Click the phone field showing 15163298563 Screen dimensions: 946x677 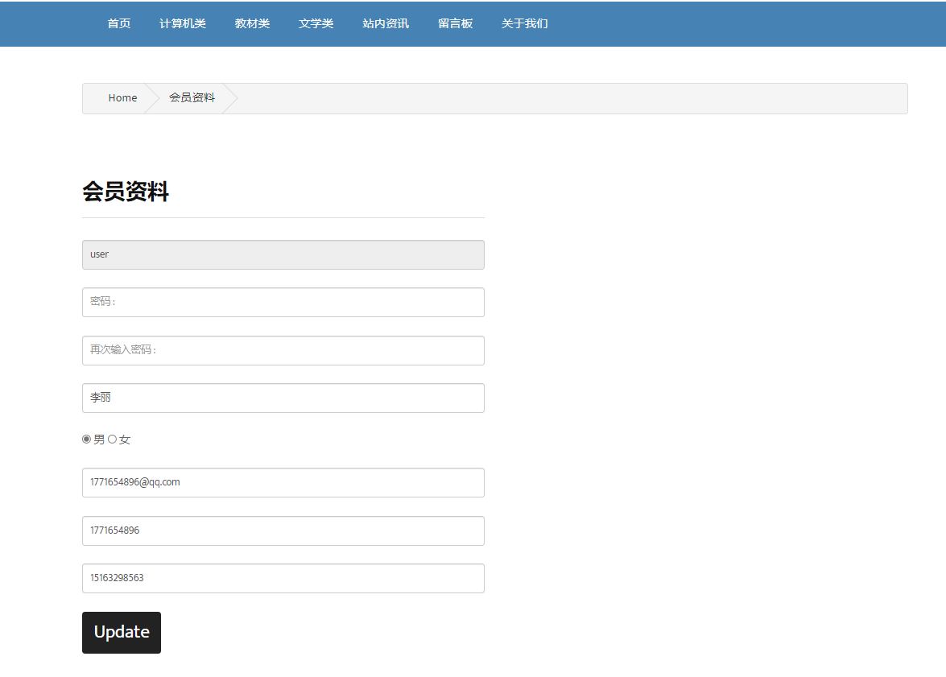[283, 578]
